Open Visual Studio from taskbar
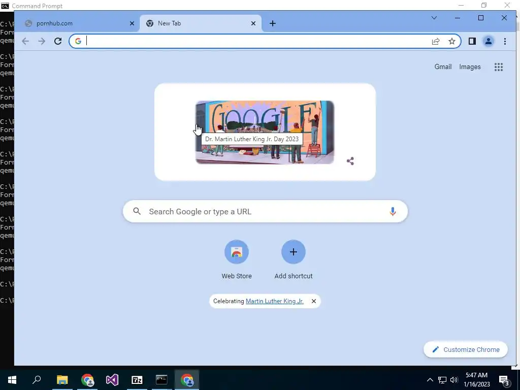 click(112, 380)
